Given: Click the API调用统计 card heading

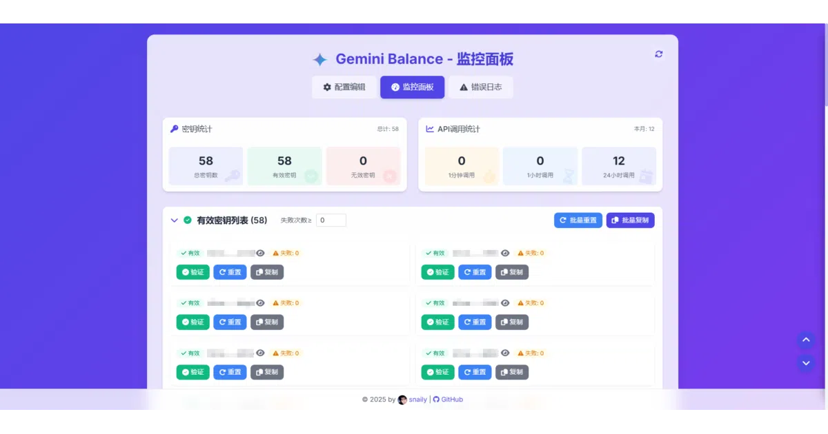Looking at the screenshot, I should [x=453, y=129].
